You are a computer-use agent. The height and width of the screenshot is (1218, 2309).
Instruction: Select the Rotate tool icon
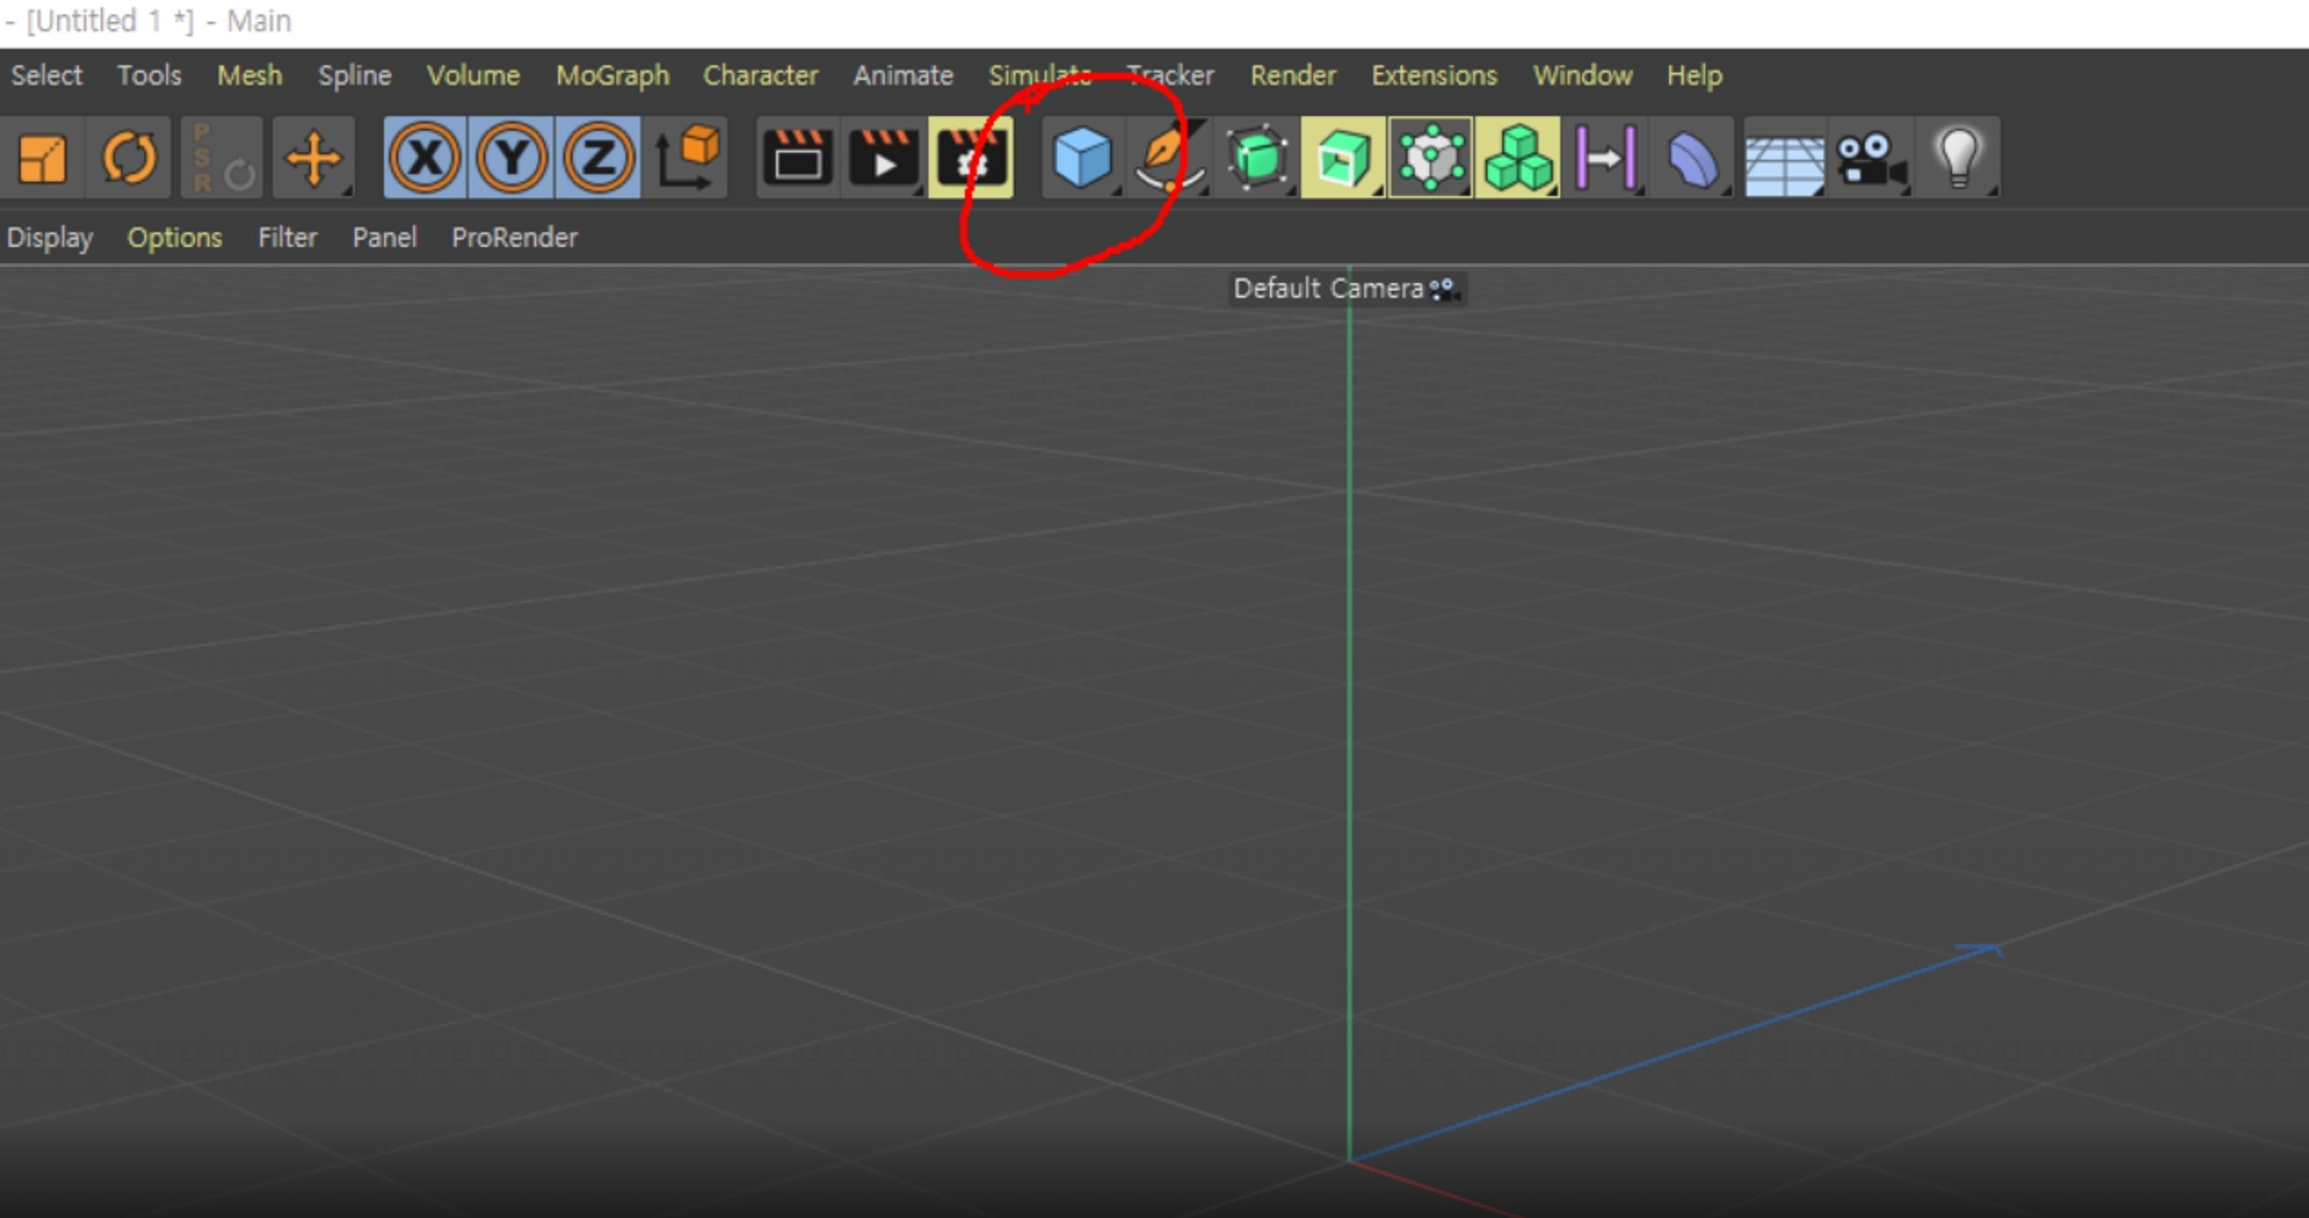[x=128, y=158]
